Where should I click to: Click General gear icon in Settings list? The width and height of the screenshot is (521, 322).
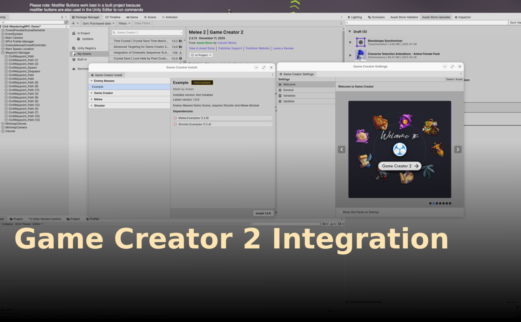click(x=280, y=90)
